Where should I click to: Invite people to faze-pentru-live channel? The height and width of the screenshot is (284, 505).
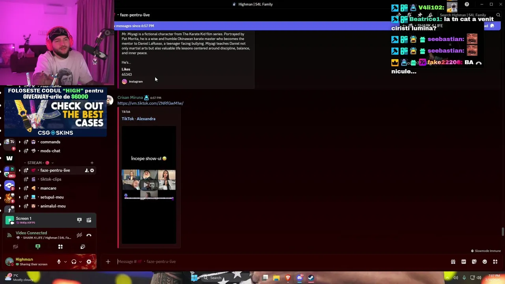(86, 170)
